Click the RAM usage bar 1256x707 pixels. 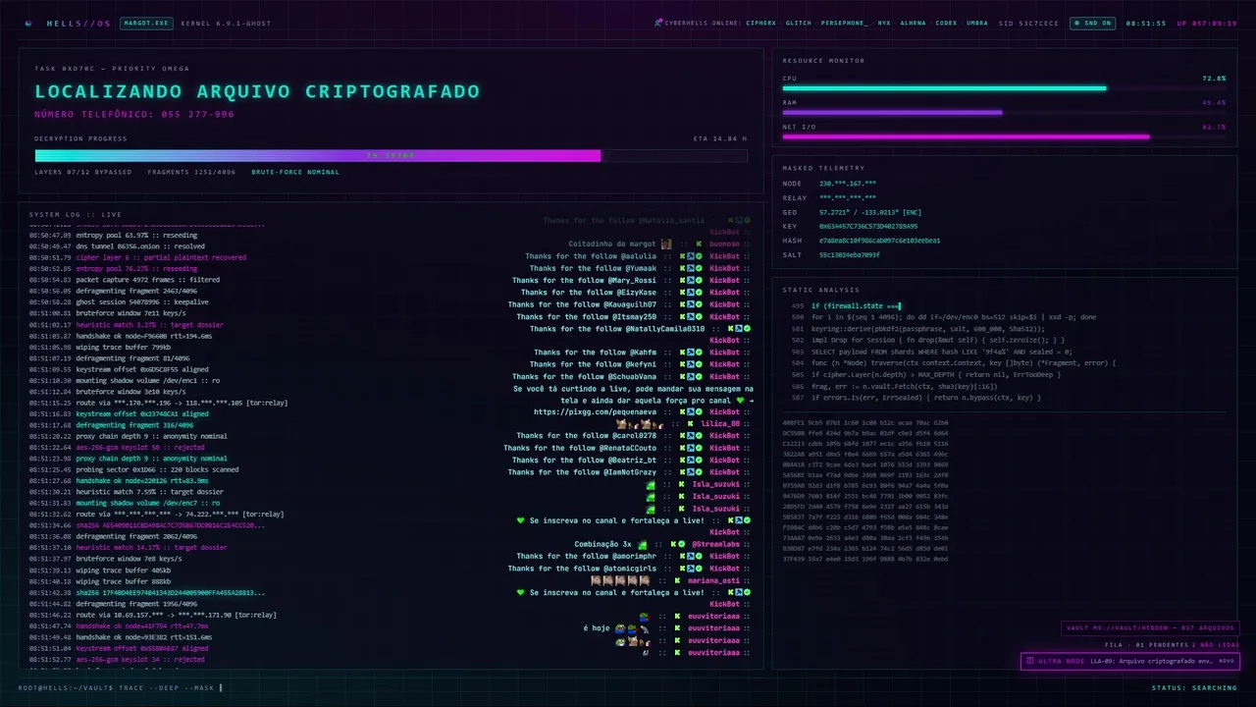pyautogui.click(x=1004, y=112)
